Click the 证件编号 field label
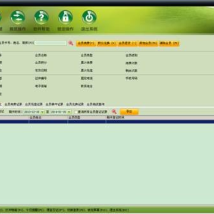The width and height of the screenshot is (214, 214). point(41,78)
